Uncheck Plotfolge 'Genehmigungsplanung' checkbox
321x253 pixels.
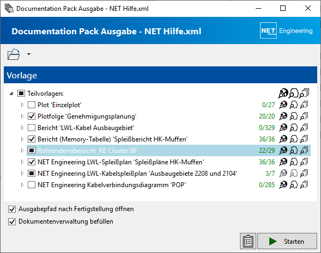coord(32,116)
